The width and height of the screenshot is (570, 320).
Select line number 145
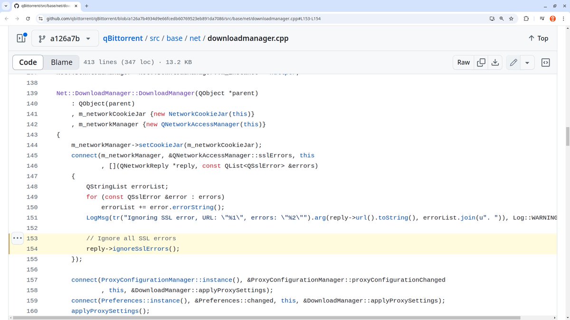pyautogui.click(x=32, y=155)
